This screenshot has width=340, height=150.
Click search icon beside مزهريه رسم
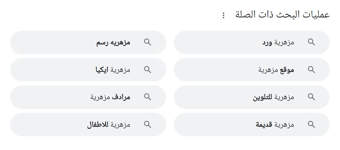[x=147, y=42]
